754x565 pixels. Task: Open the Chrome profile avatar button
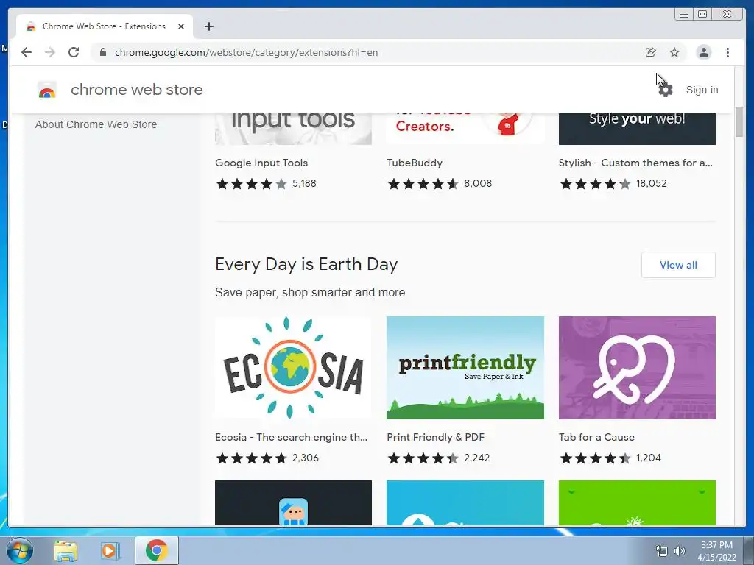pyautogui.click(x=703, y=52)
